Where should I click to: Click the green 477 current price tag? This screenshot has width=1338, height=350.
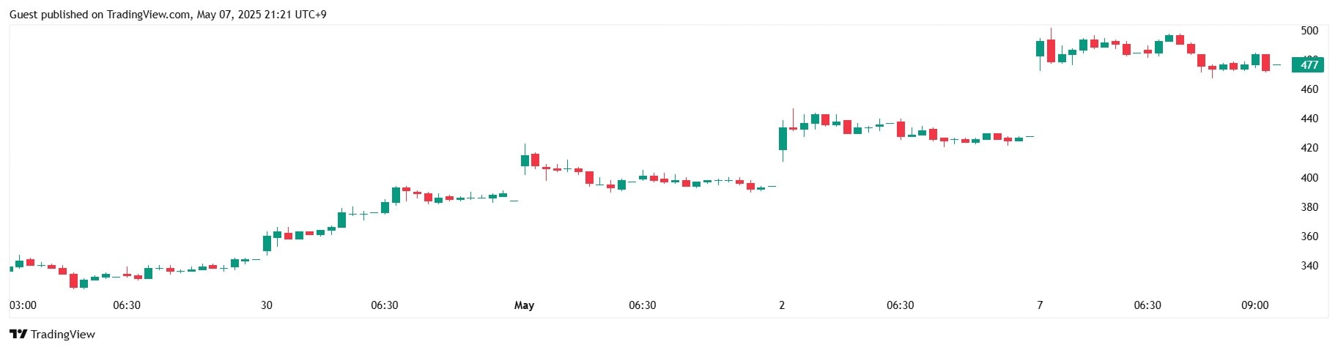tap(1308, 65)
